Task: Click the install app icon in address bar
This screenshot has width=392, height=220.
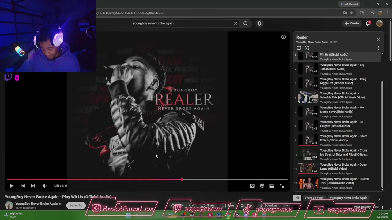Action: (x=345, y=13)
